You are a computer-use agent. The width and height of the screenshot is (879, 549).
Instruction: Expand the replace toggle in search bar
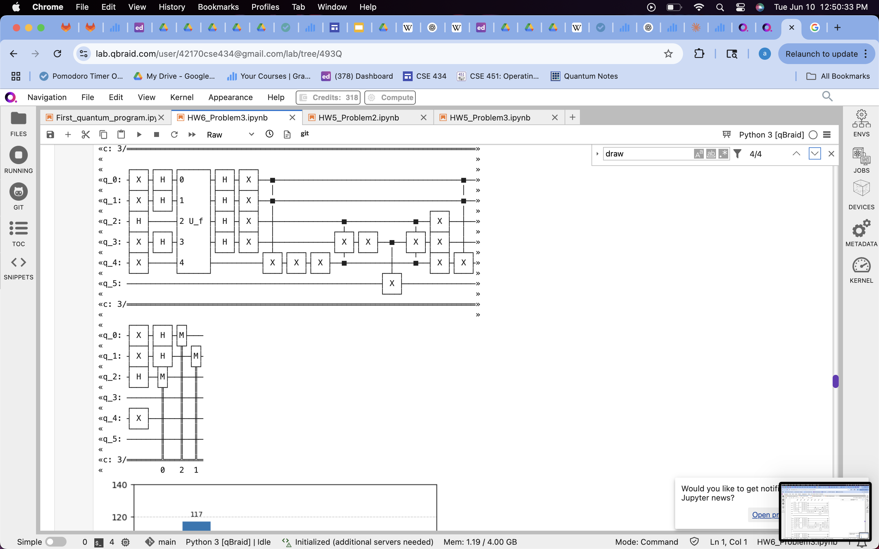coord(597,154)
